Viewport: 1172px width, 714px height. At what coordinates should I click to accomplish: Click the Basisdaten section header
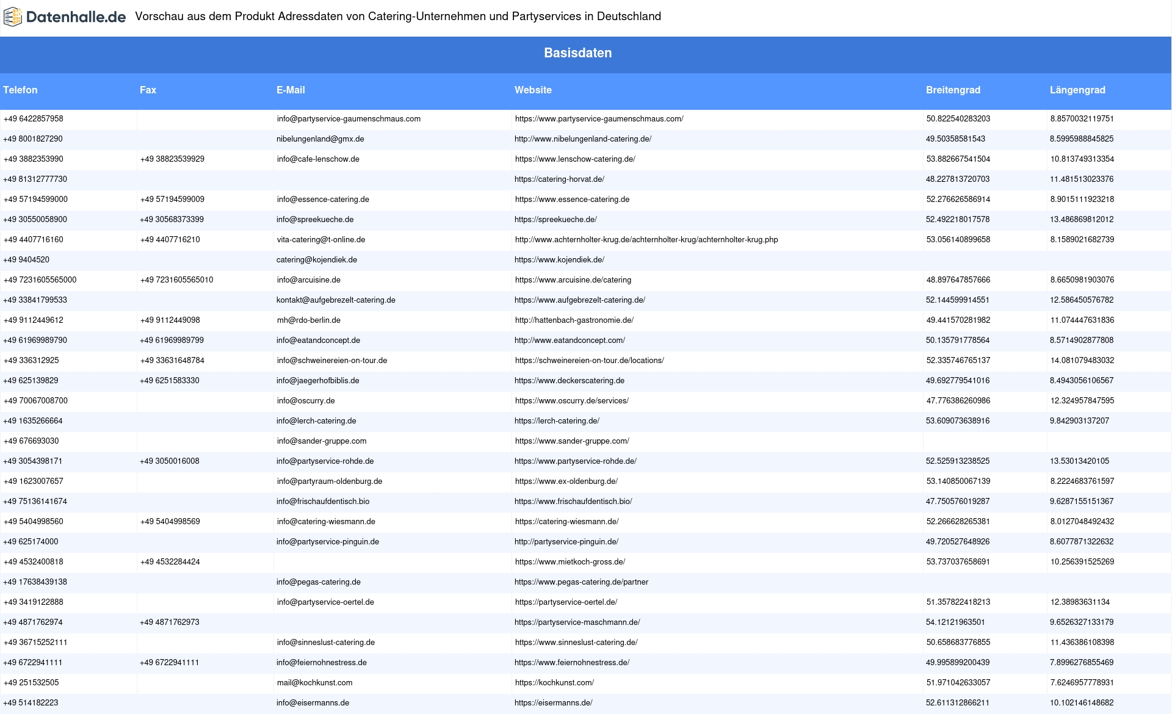pos(578,53)
